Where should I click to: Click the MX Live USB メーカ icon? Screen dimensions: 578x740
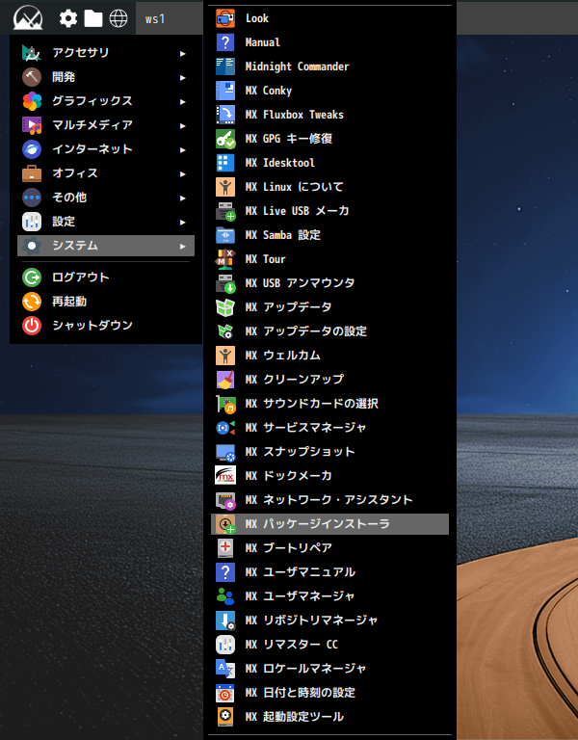point(225,211)
